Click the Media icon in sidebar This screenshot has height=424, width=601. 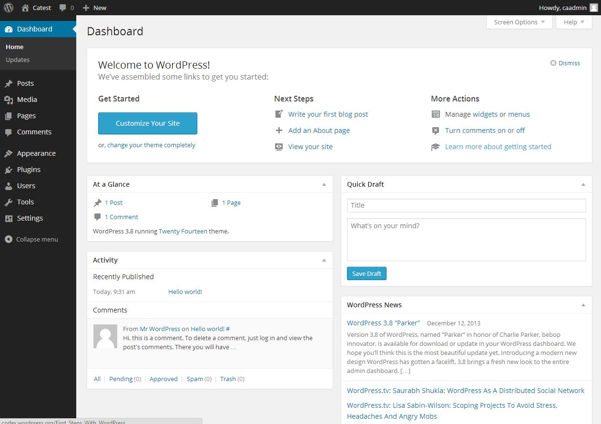[x=9, y=100]
